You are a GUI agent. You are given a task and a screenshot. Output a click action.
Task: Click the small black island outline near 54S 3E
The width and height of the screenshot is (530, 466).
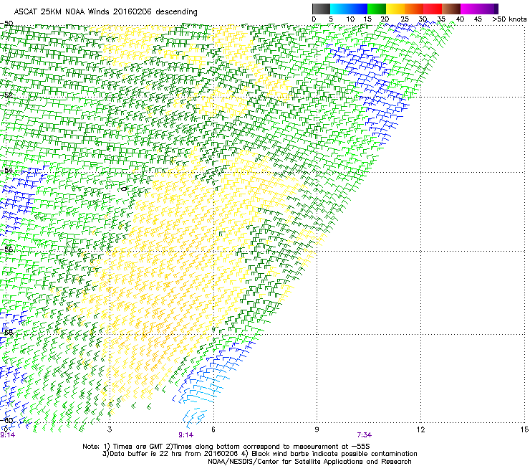point(124,189)
